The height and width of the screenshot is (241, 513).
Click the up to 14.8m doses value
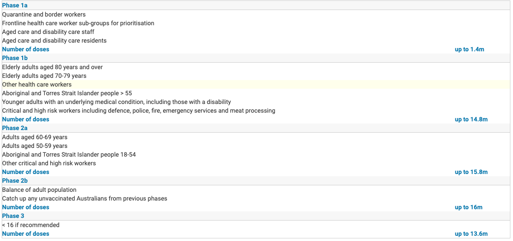[x=471, y=119]
